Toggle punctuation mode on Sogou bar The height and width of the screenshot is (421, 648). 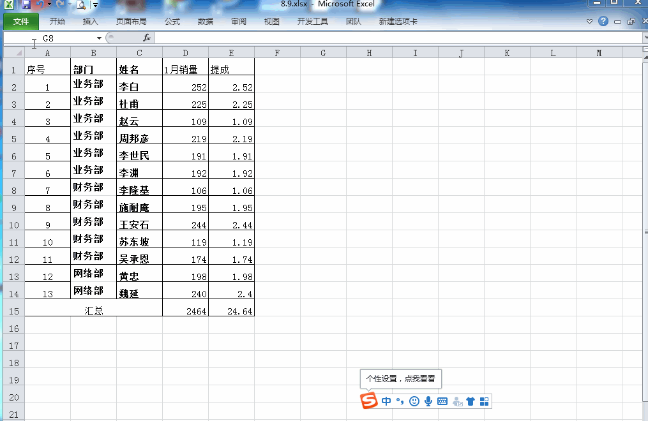[x=400, y=401]
